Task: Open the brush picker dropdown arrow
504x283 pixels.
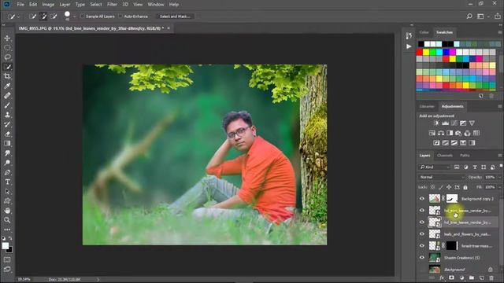Action: coord(75,17)
